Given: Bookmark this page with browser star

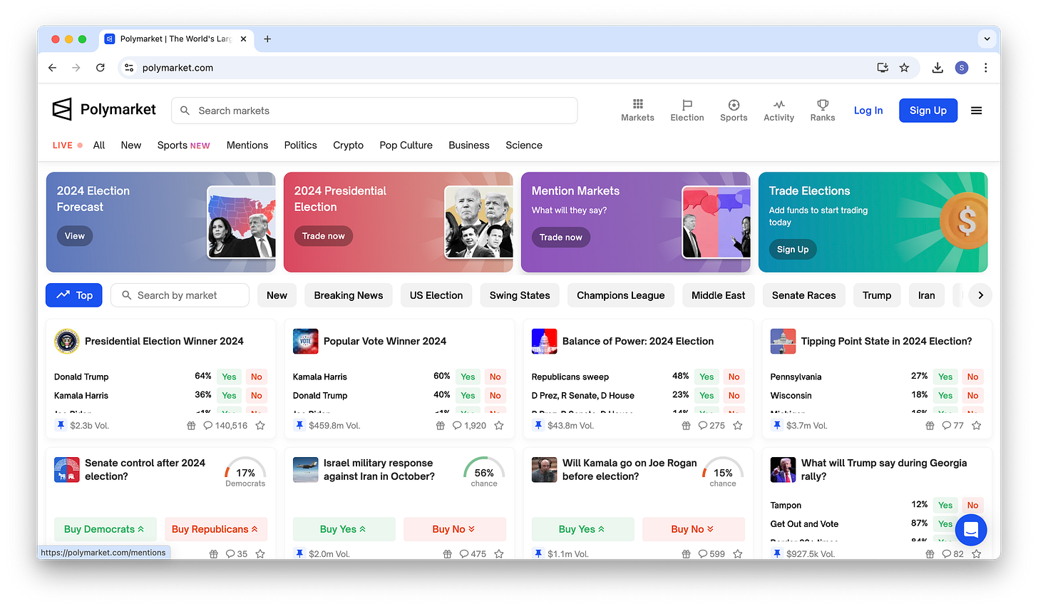Looking at the screenshot, I should click(904, 68).
